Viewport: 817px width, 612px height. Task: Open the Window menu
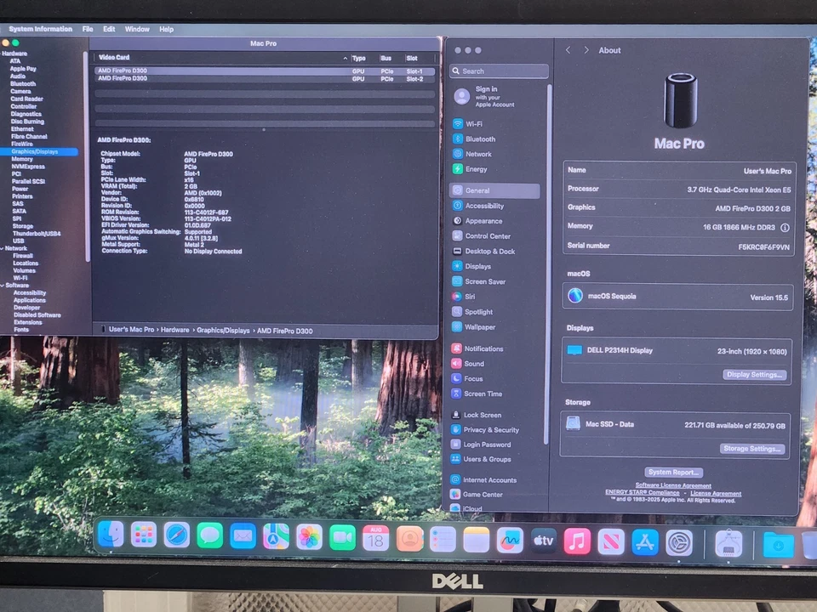click(x=137, y=28)
